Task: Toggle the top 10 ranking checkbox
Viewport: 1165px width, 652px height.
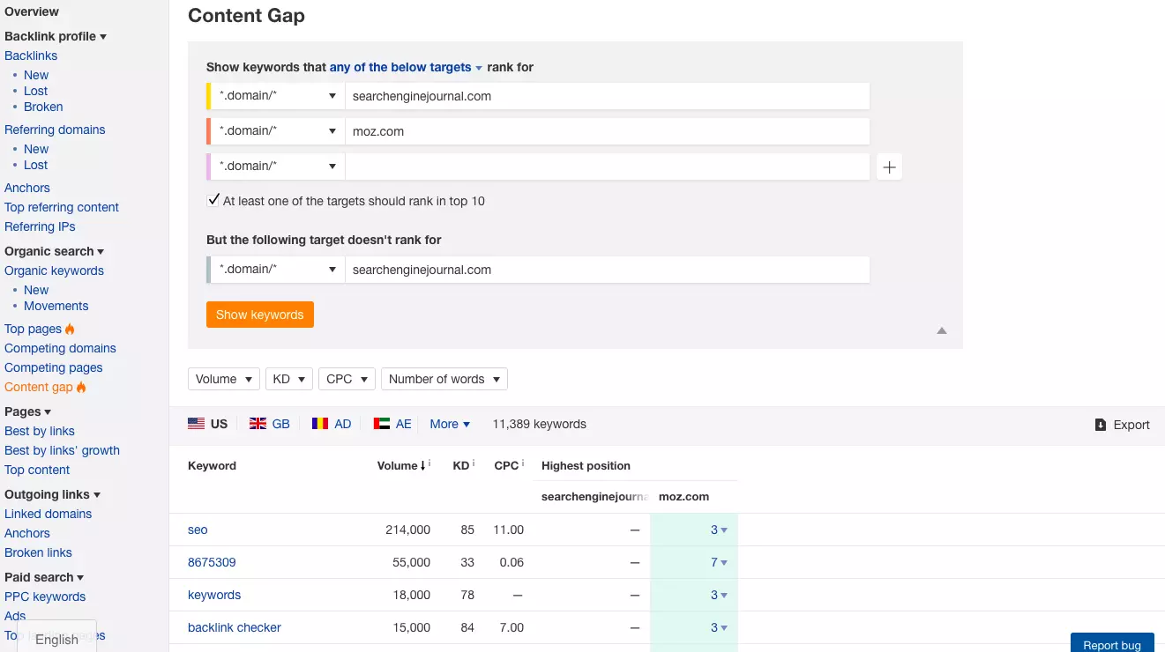Action: coord(213,200)
